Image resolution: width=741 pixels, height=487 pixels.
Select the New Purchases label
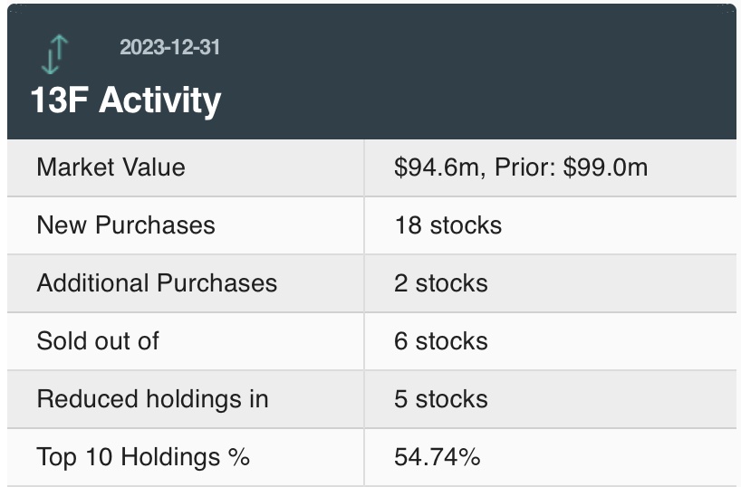126,225
